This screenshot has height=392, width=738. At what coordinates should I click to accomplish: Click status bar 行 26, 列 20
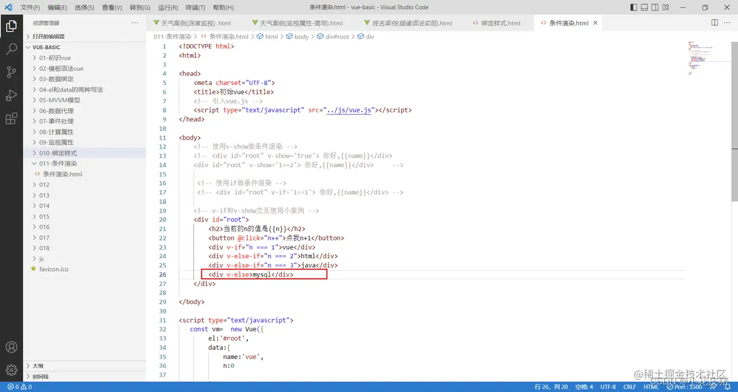tap(551, 387)
